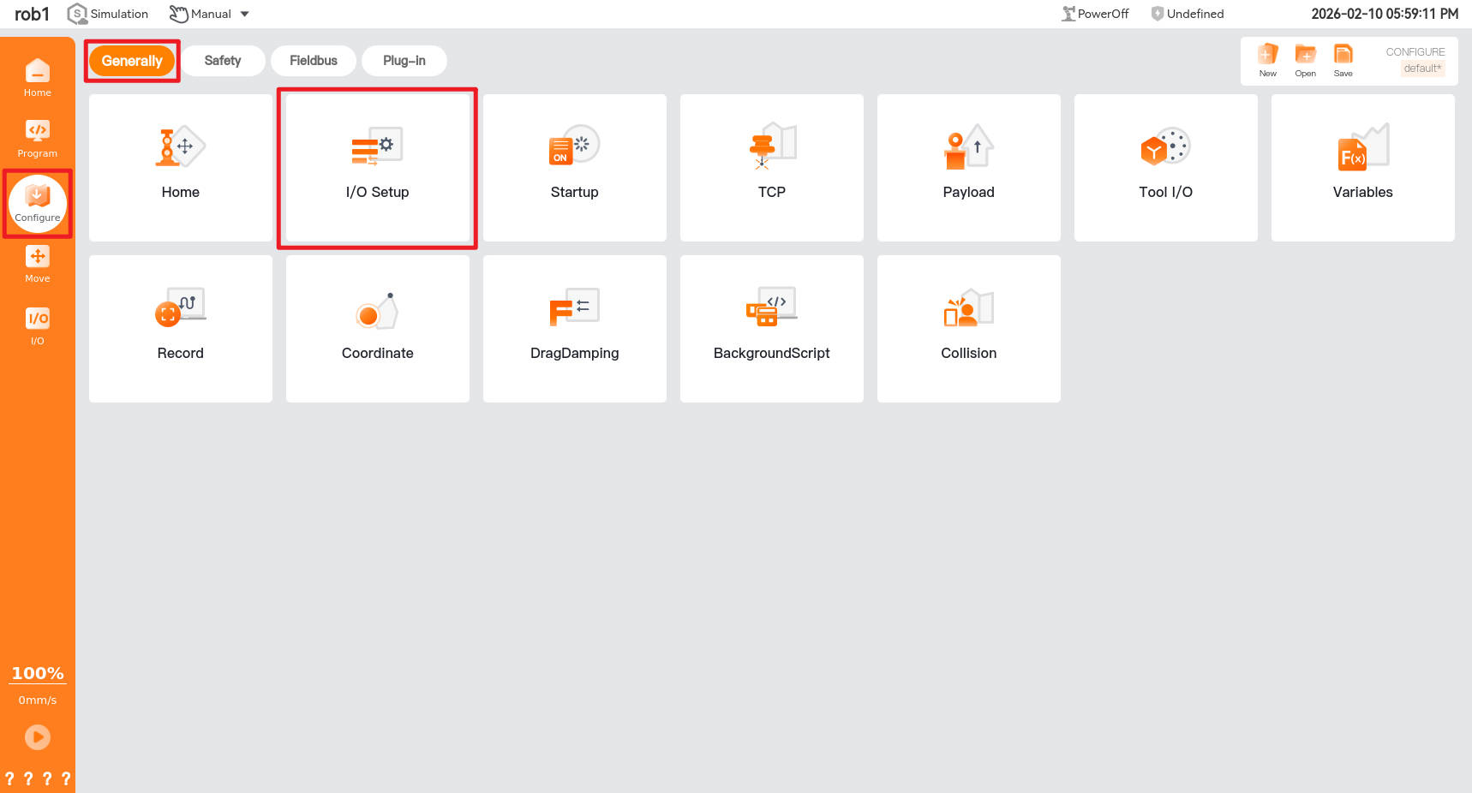Open the TCP configuration tile
Screen dimensions: 1472x793
point(771,168)
